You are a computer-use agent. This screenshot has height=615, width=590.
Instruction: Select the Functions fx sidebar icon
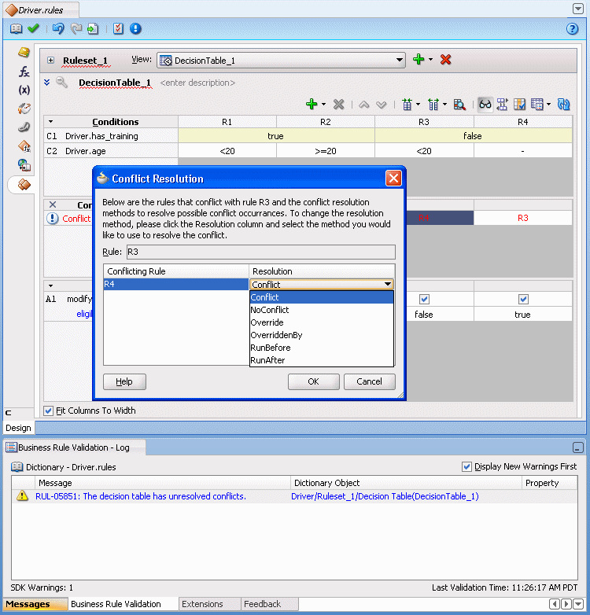point(24,71)
